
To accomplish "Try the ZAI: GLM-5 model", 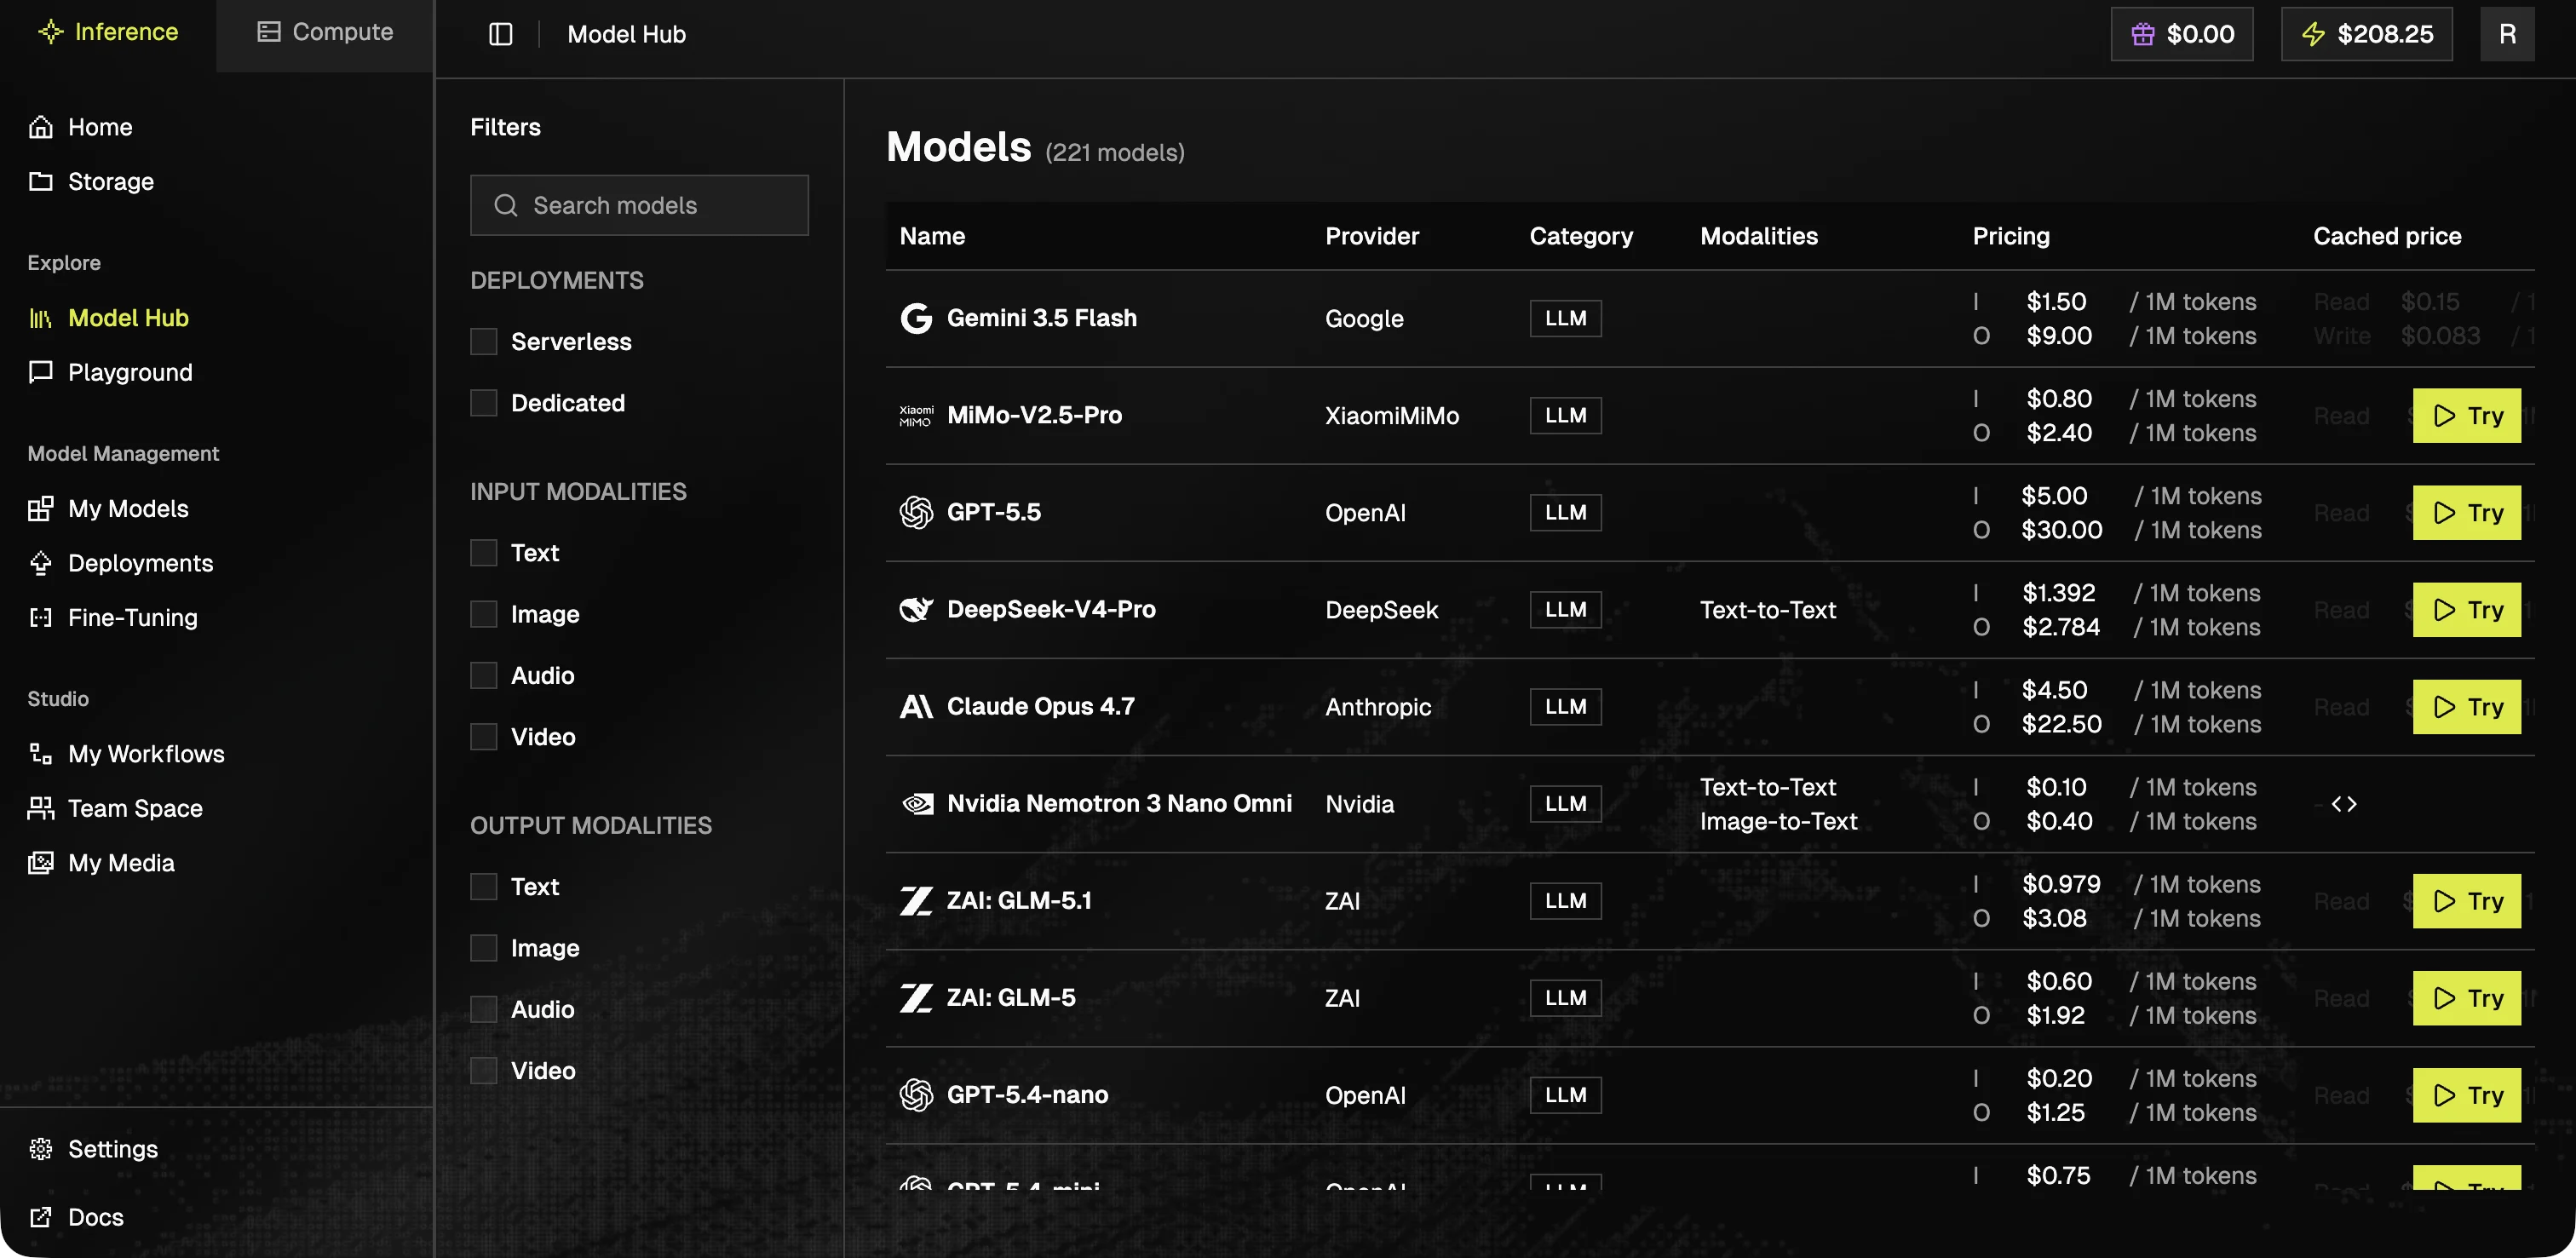I will coord(2466,998).
